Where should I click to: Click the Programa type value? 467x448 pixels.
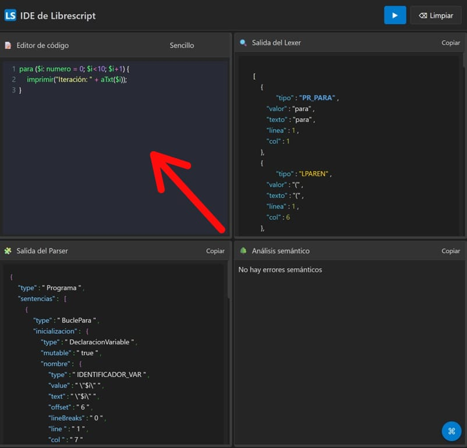click(61, 288)
